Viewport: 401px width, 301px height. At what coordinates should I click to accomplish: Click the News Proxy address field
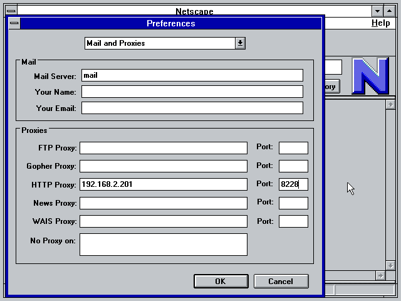pos(164,203)
